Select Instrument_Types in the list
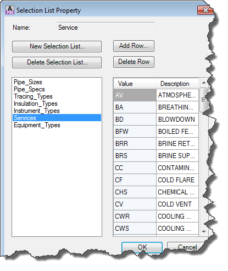The image size is (228, 271). coord(57,111)
